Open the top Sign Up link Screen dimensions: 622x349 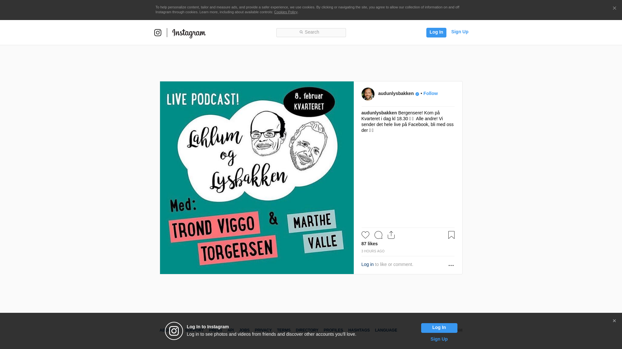pos(460,32)
